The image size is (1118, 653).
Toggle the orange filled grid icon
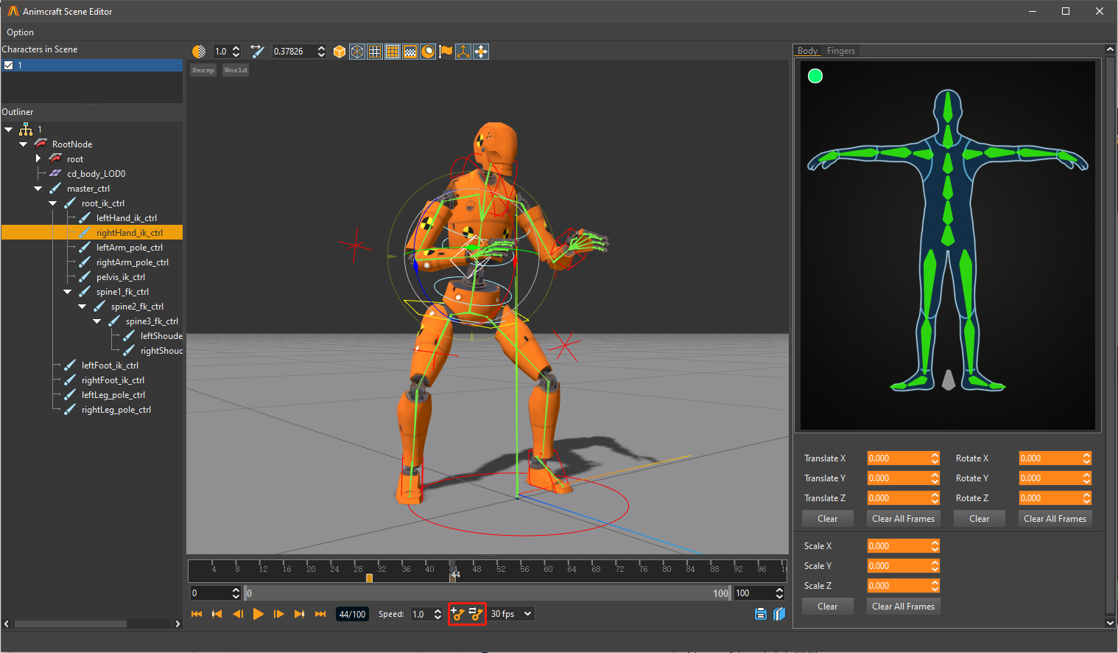(393, 52)
